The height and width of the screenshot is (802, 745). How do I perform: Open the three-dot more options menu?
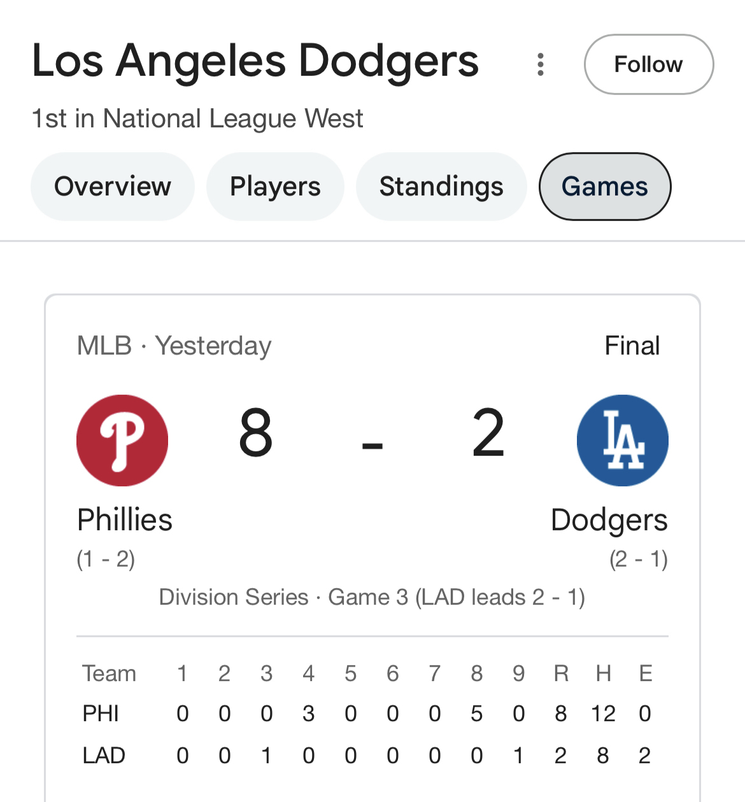click(x=541, y=64)
